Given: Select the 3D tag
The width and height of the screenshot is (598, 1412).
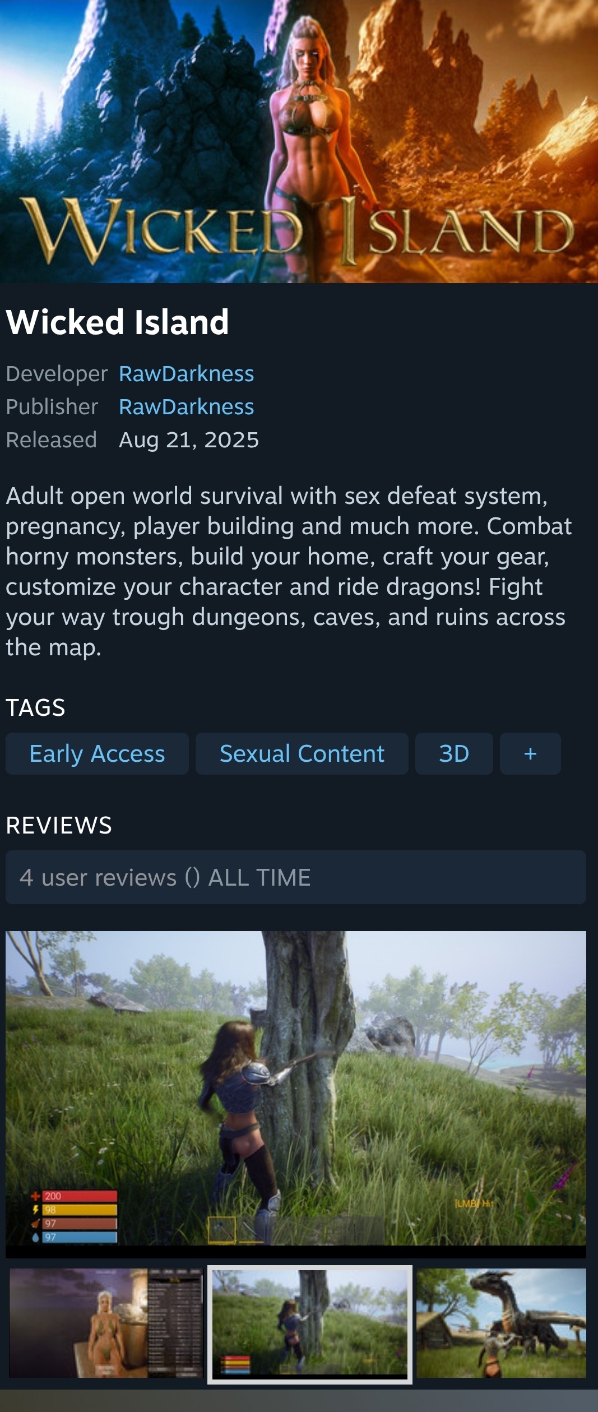Looking at the screenshot, I should click(x=454, y=753).
